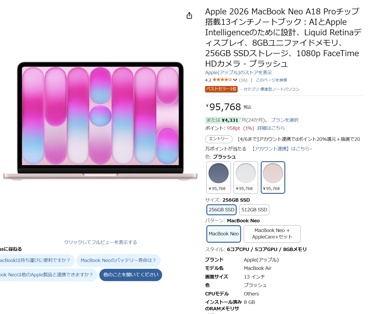This screenshot has width=370, height=314.
Task: Select the blush pink color swatch
Action: pyautogui.click(x=273, y=177)
